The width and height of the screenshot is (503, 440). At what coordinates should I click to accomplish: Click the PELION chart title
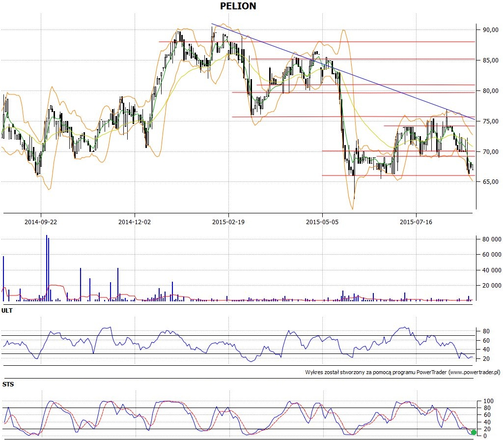point(238,6)
